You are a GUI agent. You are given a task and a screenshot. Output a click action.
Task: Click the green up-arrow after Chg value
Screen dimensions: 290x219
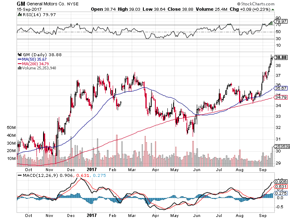(x=273, y=10)
